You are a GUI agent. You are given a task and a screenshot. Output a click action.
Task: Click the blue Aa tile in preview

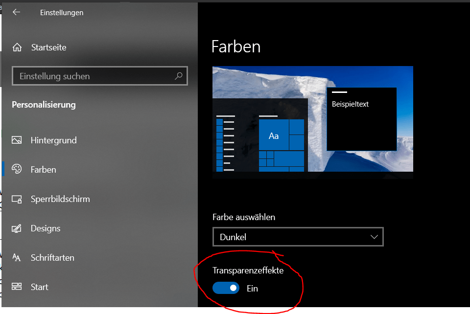(x=273, y=135)
